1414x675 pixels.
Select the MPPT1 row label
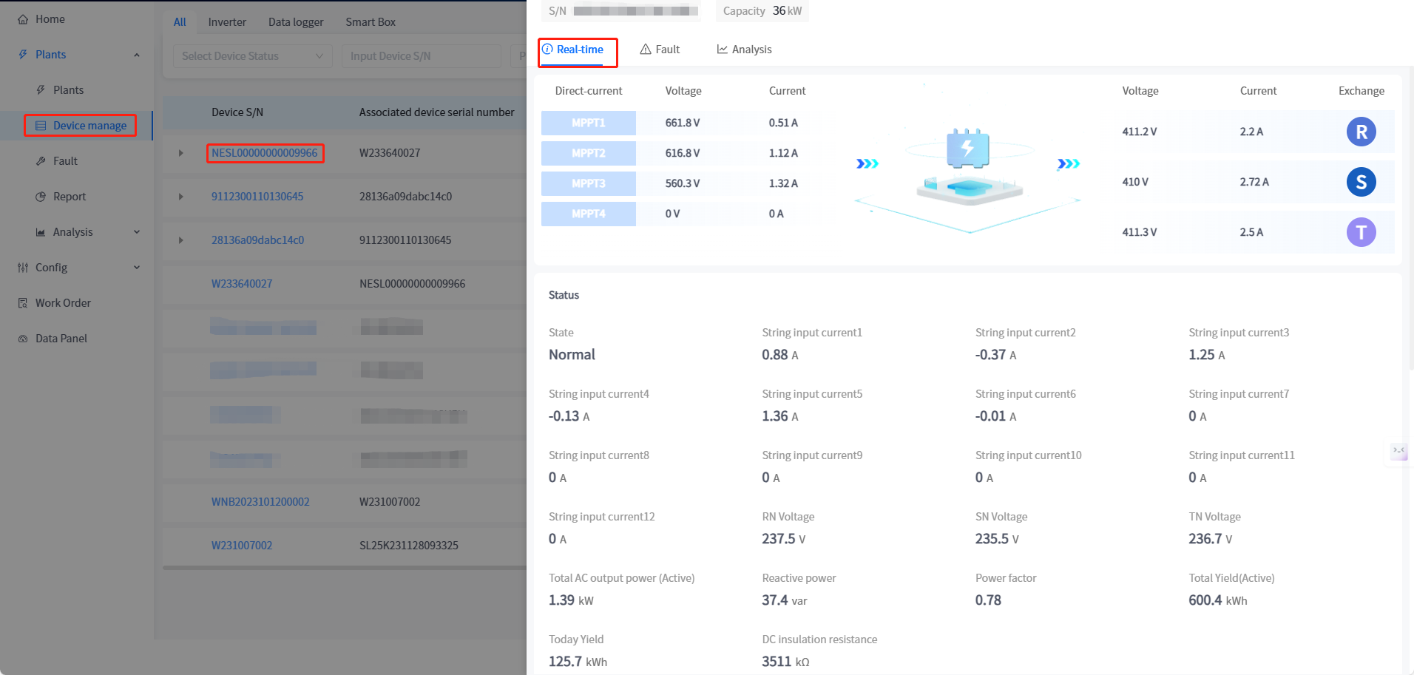coord(588,123)
